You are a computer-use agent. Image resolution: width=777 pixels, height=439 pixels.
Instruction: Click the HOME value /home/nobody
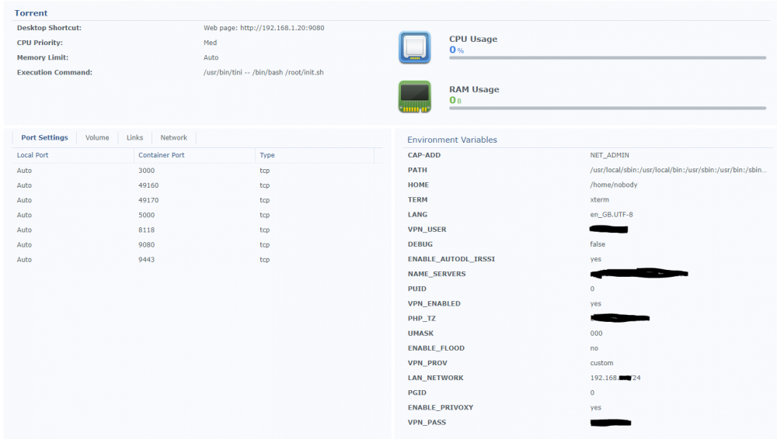[x=614, y=185]
